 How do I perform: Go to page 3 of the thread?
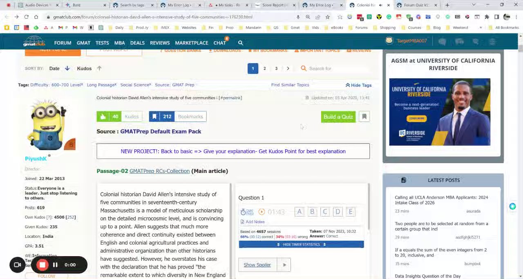click(276, 69)
